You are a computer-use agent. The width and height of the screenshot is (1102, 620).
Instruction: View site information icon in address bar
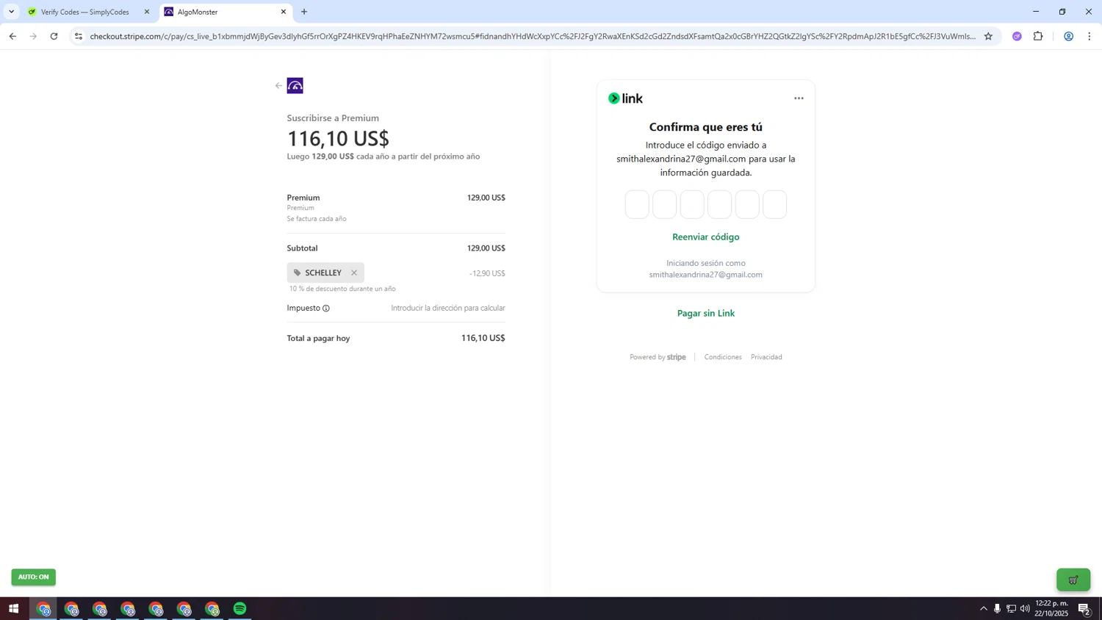click(x=79, y=36)
